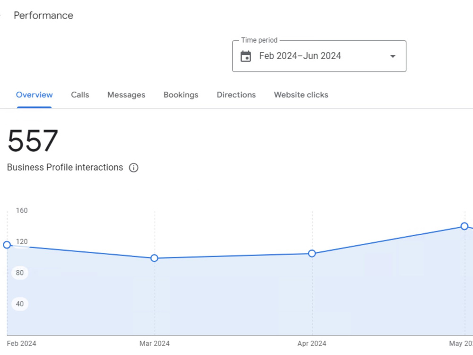Switch to the Calls tab

coord(80,95)
